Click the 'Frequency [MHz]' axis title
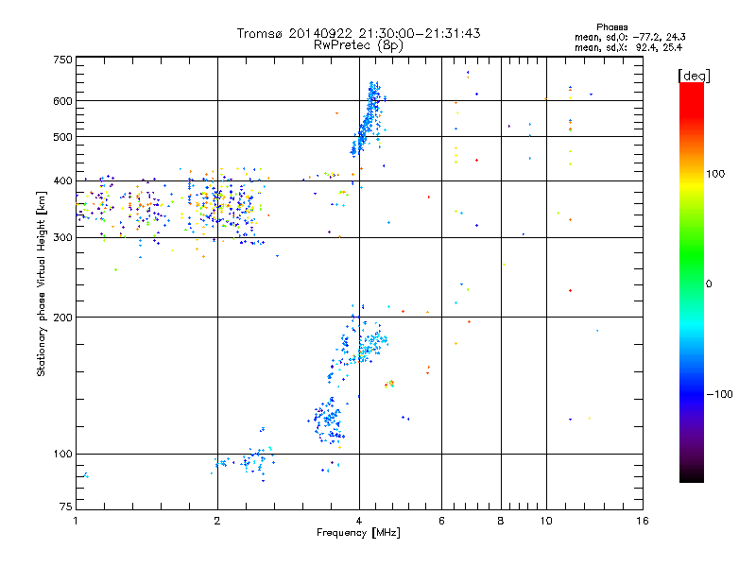 click(x=359, y=533)
